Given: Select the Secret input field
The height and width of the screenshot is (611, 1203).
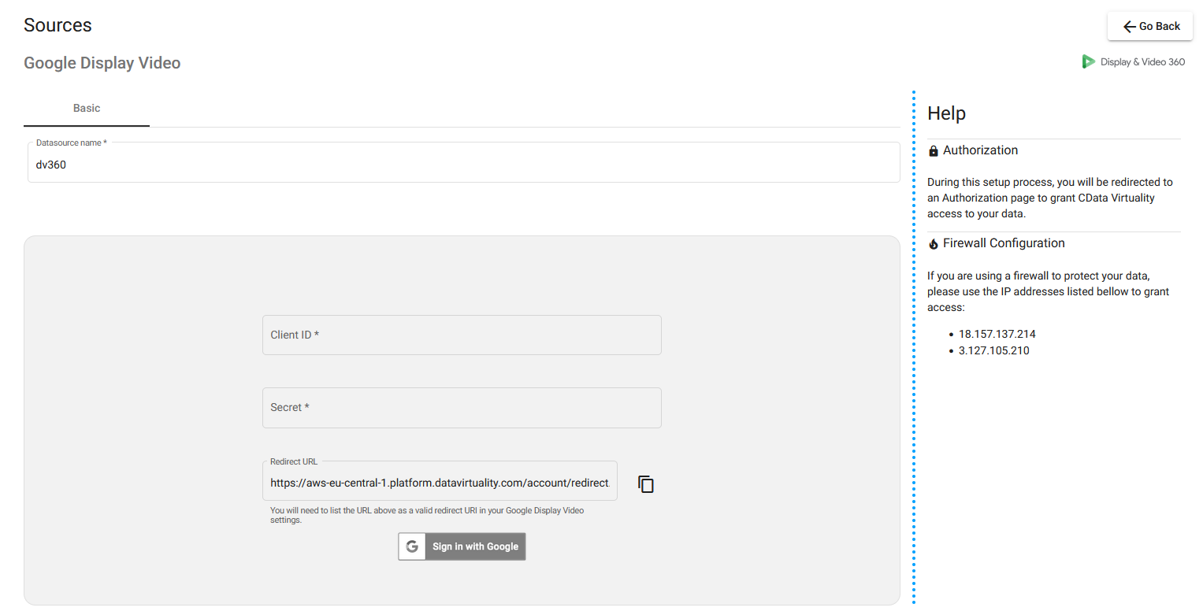Looking at the screenshot, I should point(462,408).
